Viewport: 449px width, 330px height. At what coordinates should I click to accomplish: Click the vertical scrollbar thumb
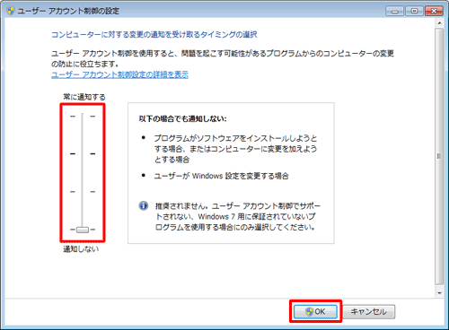tap(439, 156)
